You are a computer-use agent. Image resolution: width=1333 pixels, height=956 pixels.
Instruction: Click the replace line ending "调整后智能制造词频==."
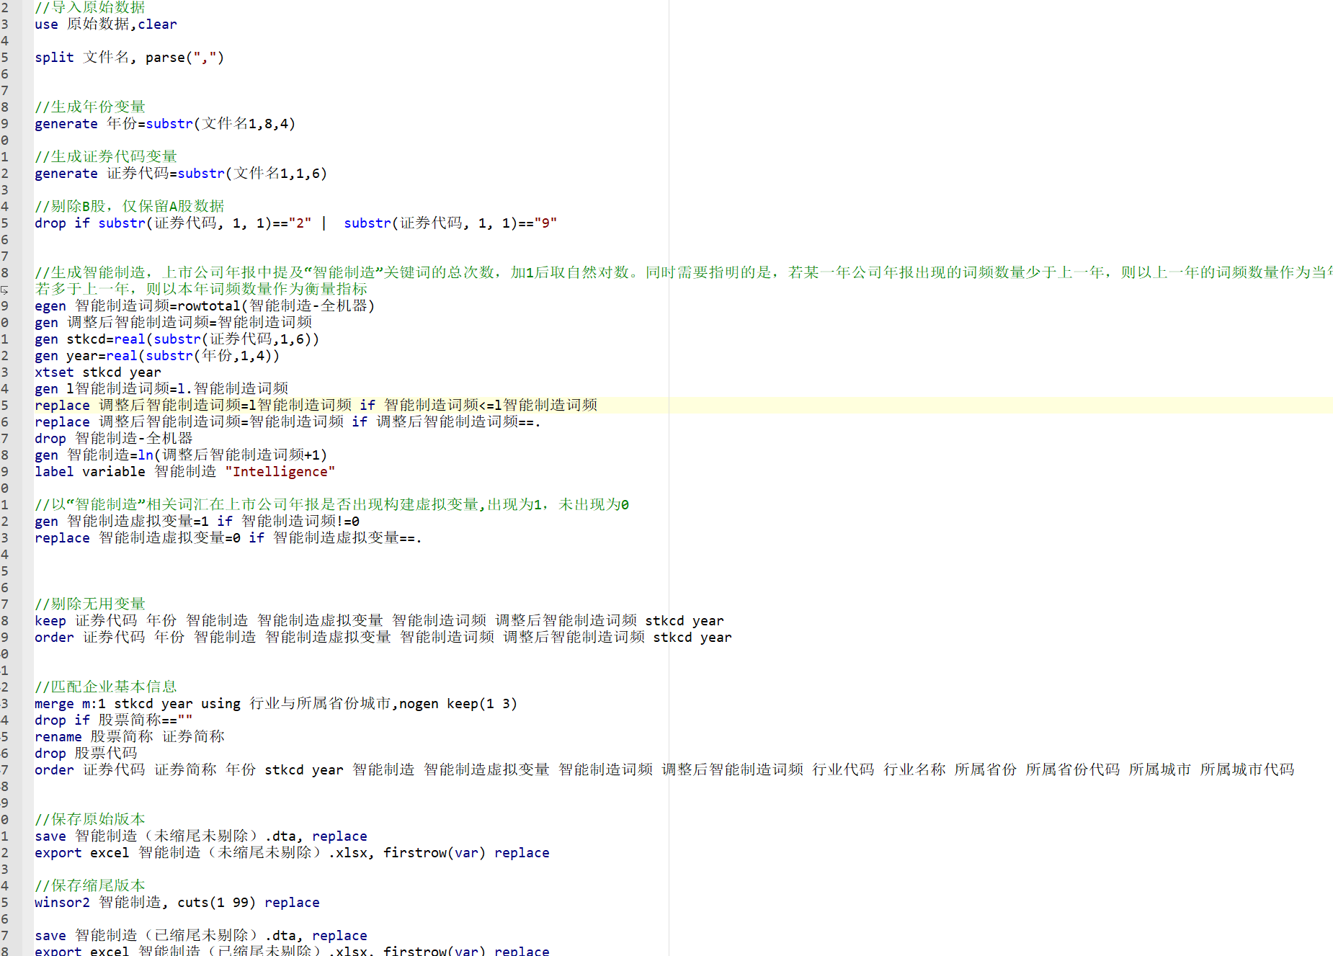pos(288,421)
